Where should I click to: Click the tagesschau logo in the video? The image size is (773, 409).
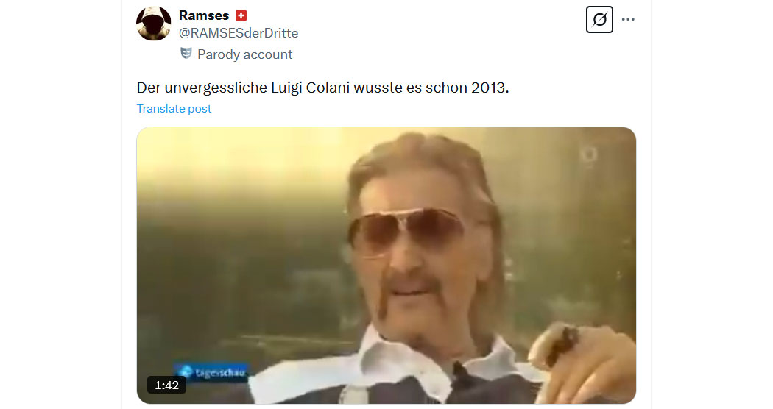tap(212, 372)
